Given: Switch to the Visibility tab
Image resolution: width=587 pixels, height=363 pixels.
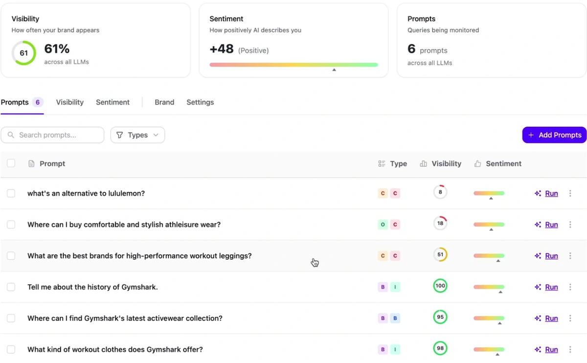Looking at the screenshot, I should 69,102.
